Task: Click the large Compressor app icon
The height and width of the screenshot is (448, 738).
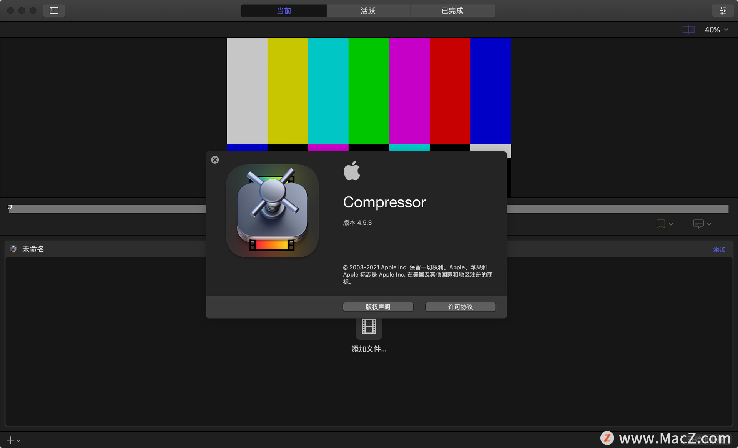Action: (x=272, y=211)
